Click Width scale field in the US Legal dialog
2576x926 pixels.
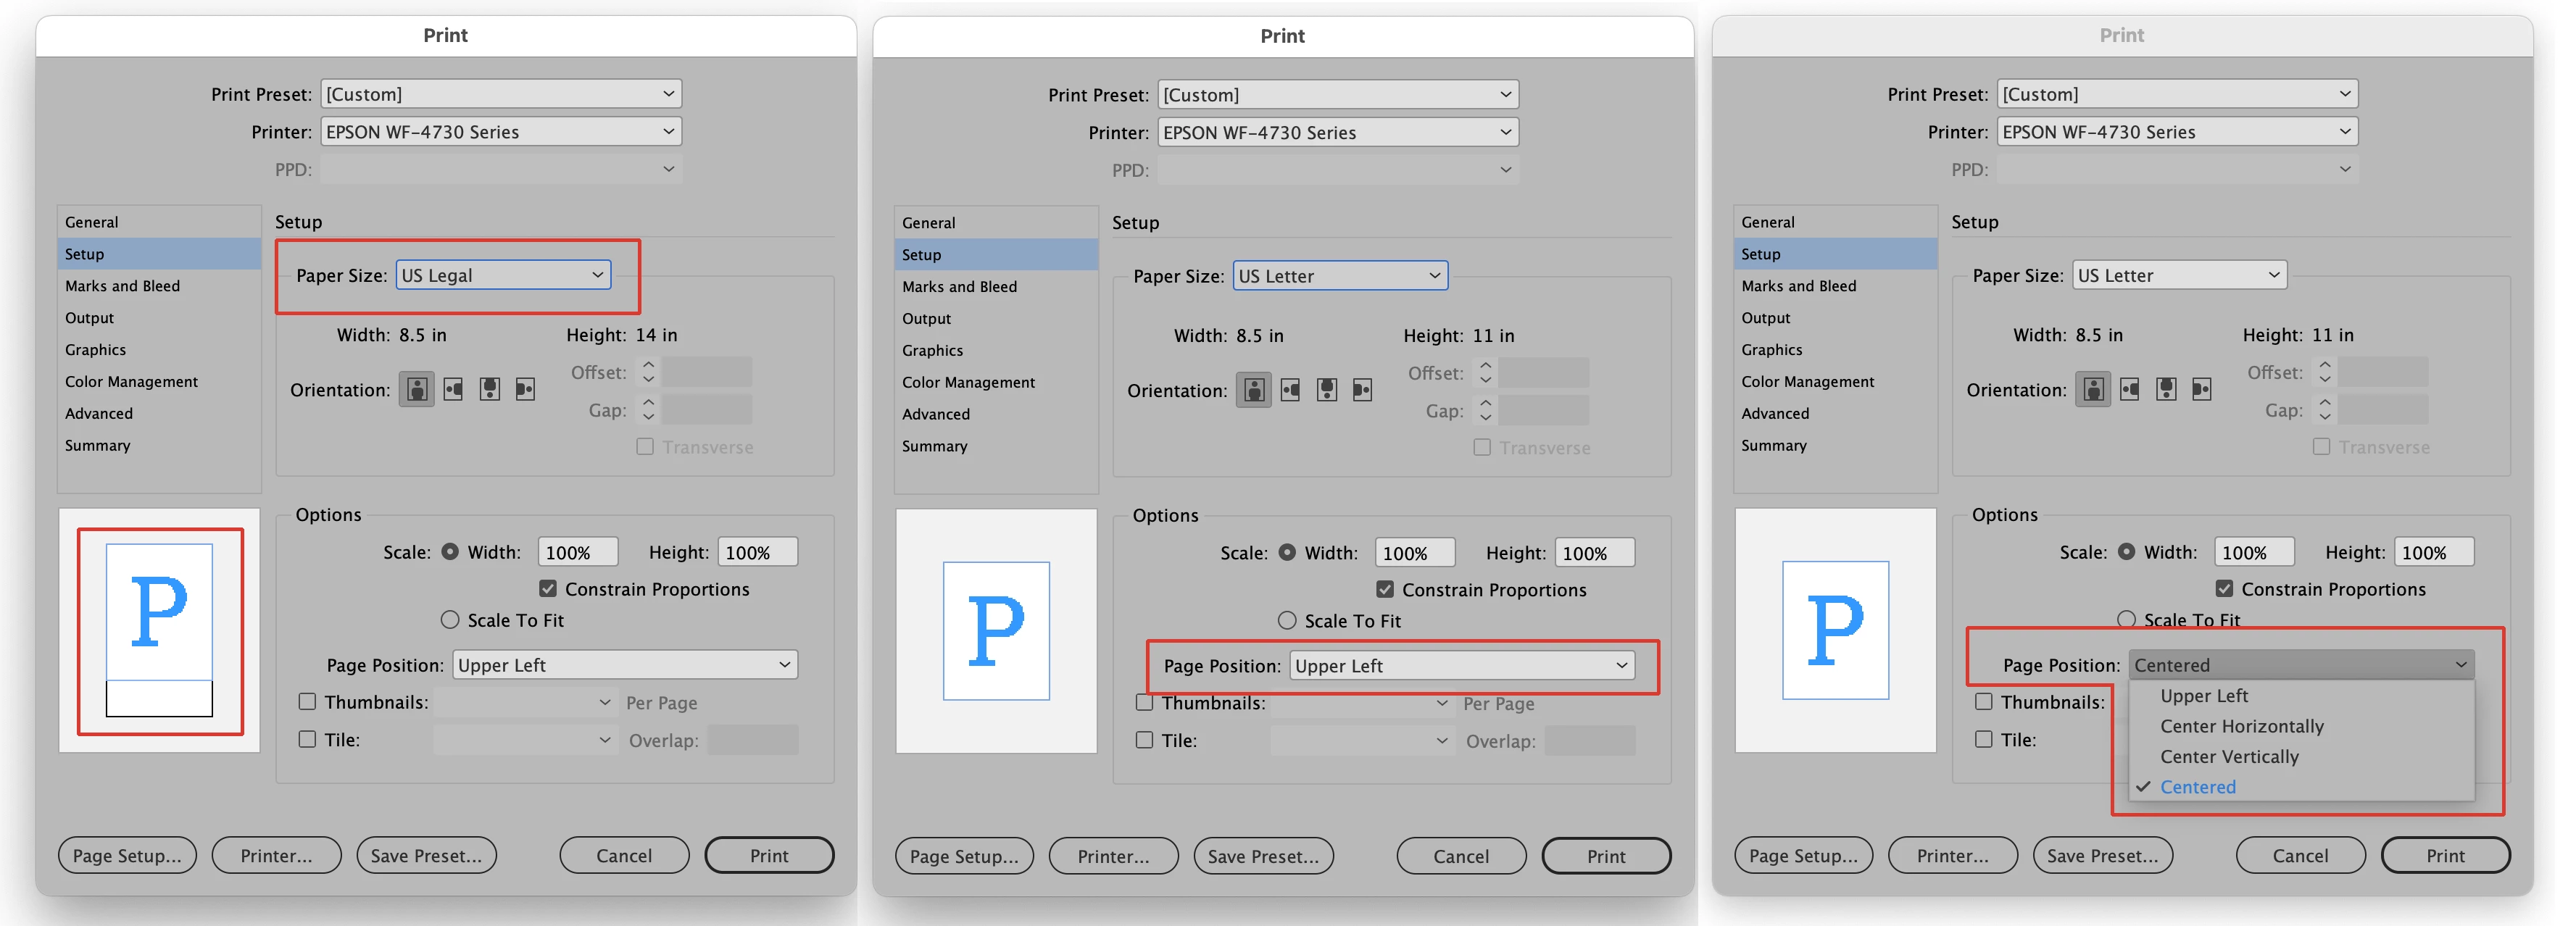click(x=577, y=553)
